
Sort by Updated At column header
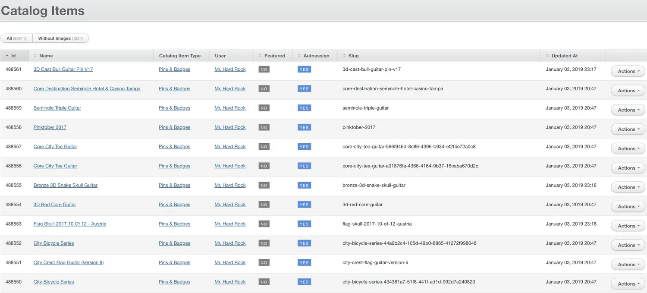[564, 56]
